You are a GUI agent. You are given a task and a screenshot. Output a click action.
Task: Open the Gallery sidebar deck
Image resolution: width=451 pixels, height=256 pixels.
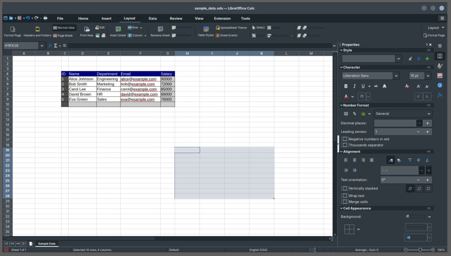(440, 75)
